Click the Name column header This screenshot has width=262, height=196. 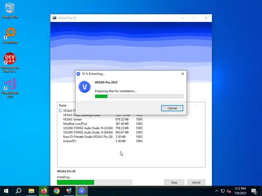(x=63, y=105)
